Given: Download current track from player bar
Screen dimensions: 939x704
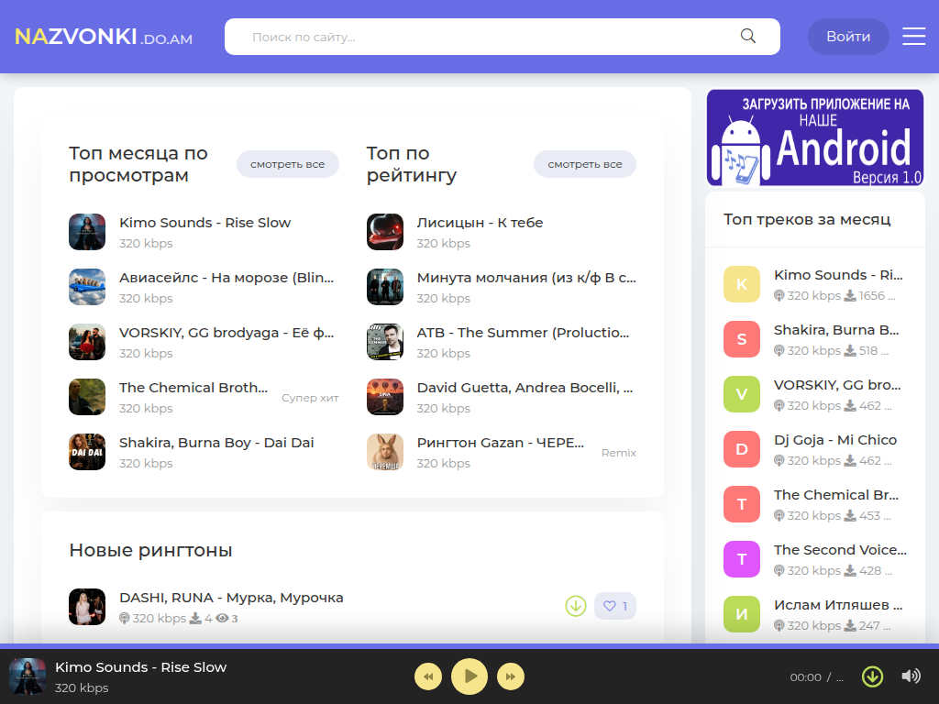Looking at the screenshot, I should [872, 676].
